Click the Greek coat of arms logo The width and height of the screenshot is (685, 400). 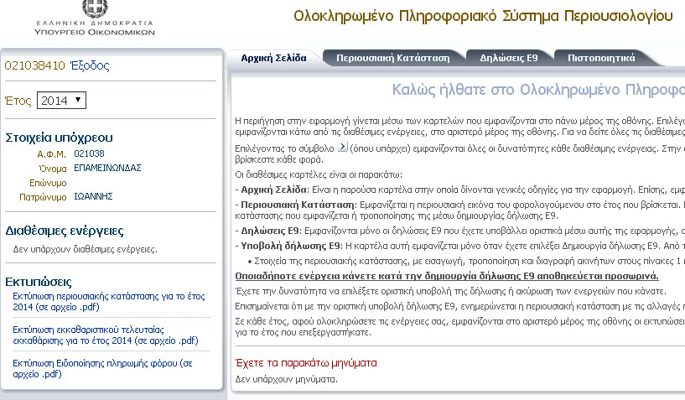click(x=95, y=8)
